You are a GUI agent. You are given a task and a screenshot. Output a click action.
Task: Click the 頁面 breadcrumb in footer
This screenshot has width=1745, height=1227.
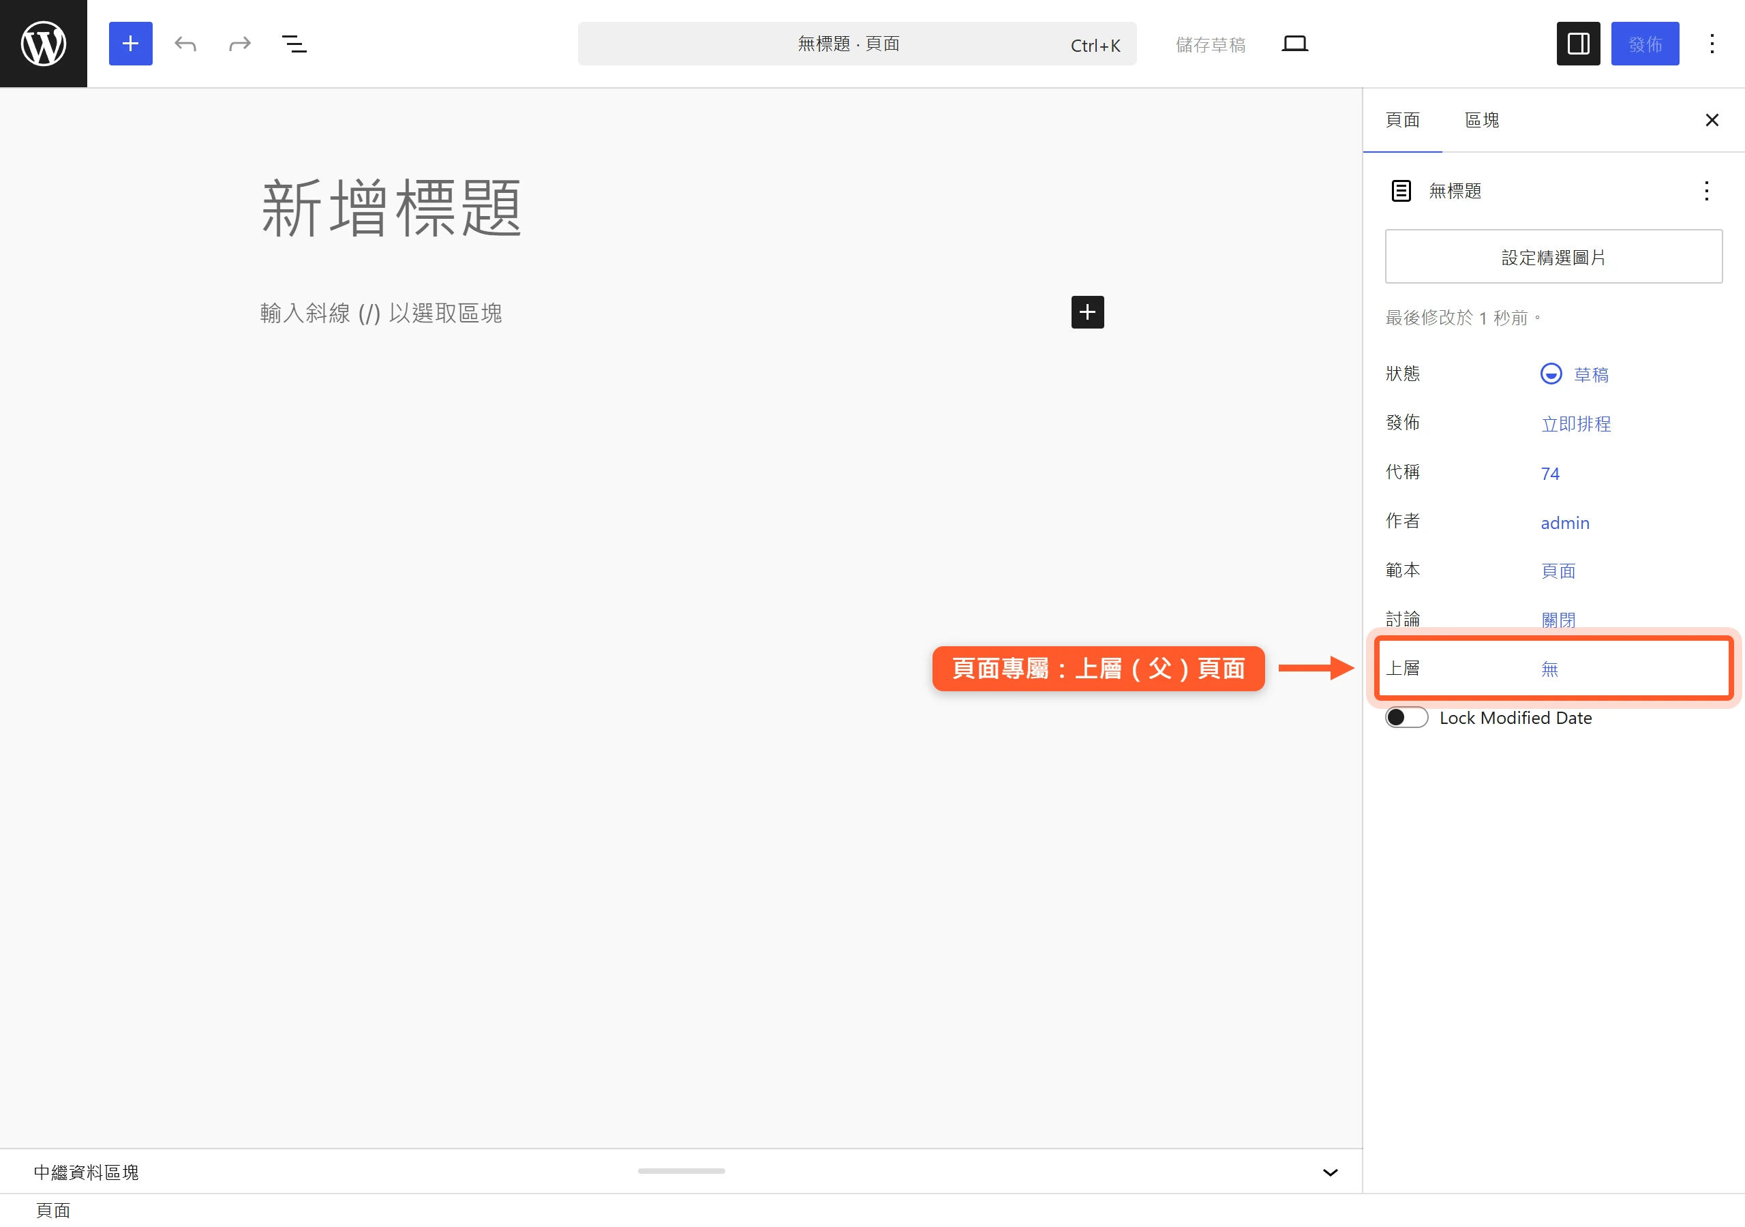coord(53,1210)
